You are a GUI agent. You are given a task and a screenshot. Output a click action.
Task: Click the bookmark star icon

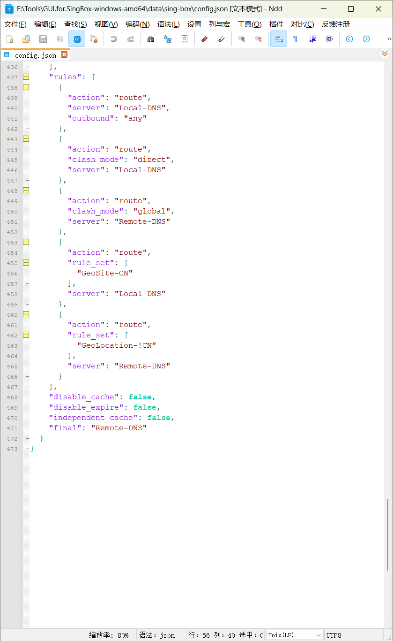(x=185, y=39)
